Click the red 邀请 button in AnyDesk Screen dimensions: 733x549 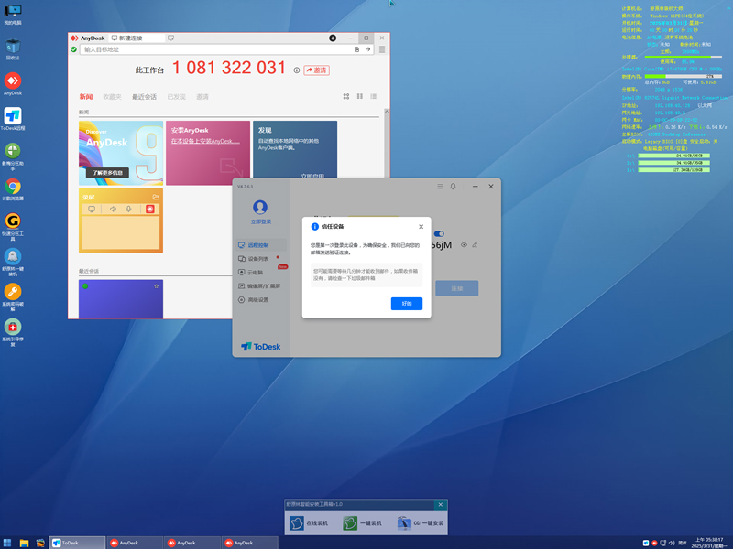pyautogui.click(x=316, y=70)
